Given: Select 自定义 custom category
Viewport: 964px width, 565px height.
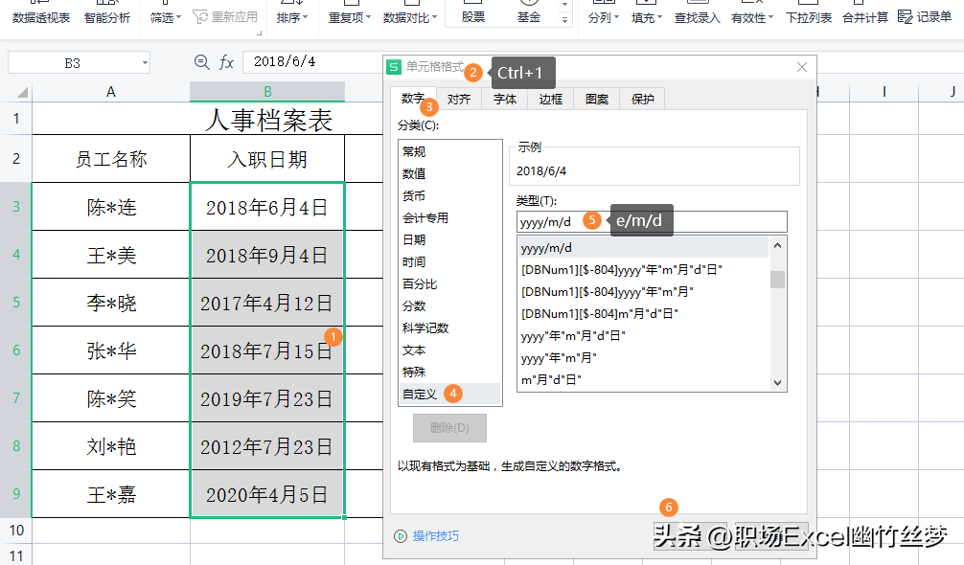Looking at the screenshot, I should (x=450, y=394).
